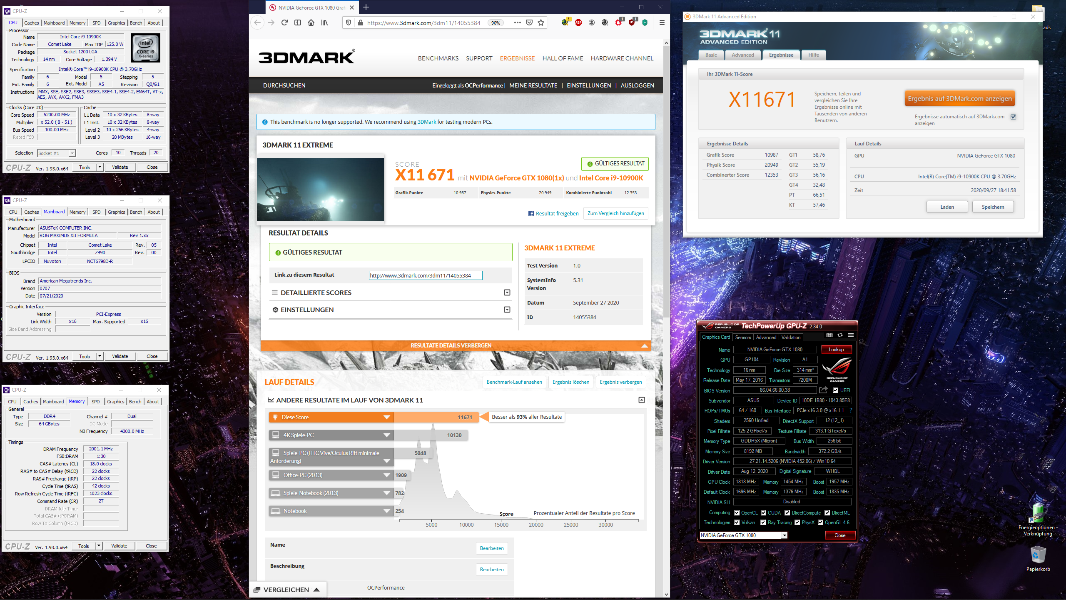1066x600 pixels.
Task: Toggle the UEFI checkbox in GPU-Z
Action: [x=835, y=390]
